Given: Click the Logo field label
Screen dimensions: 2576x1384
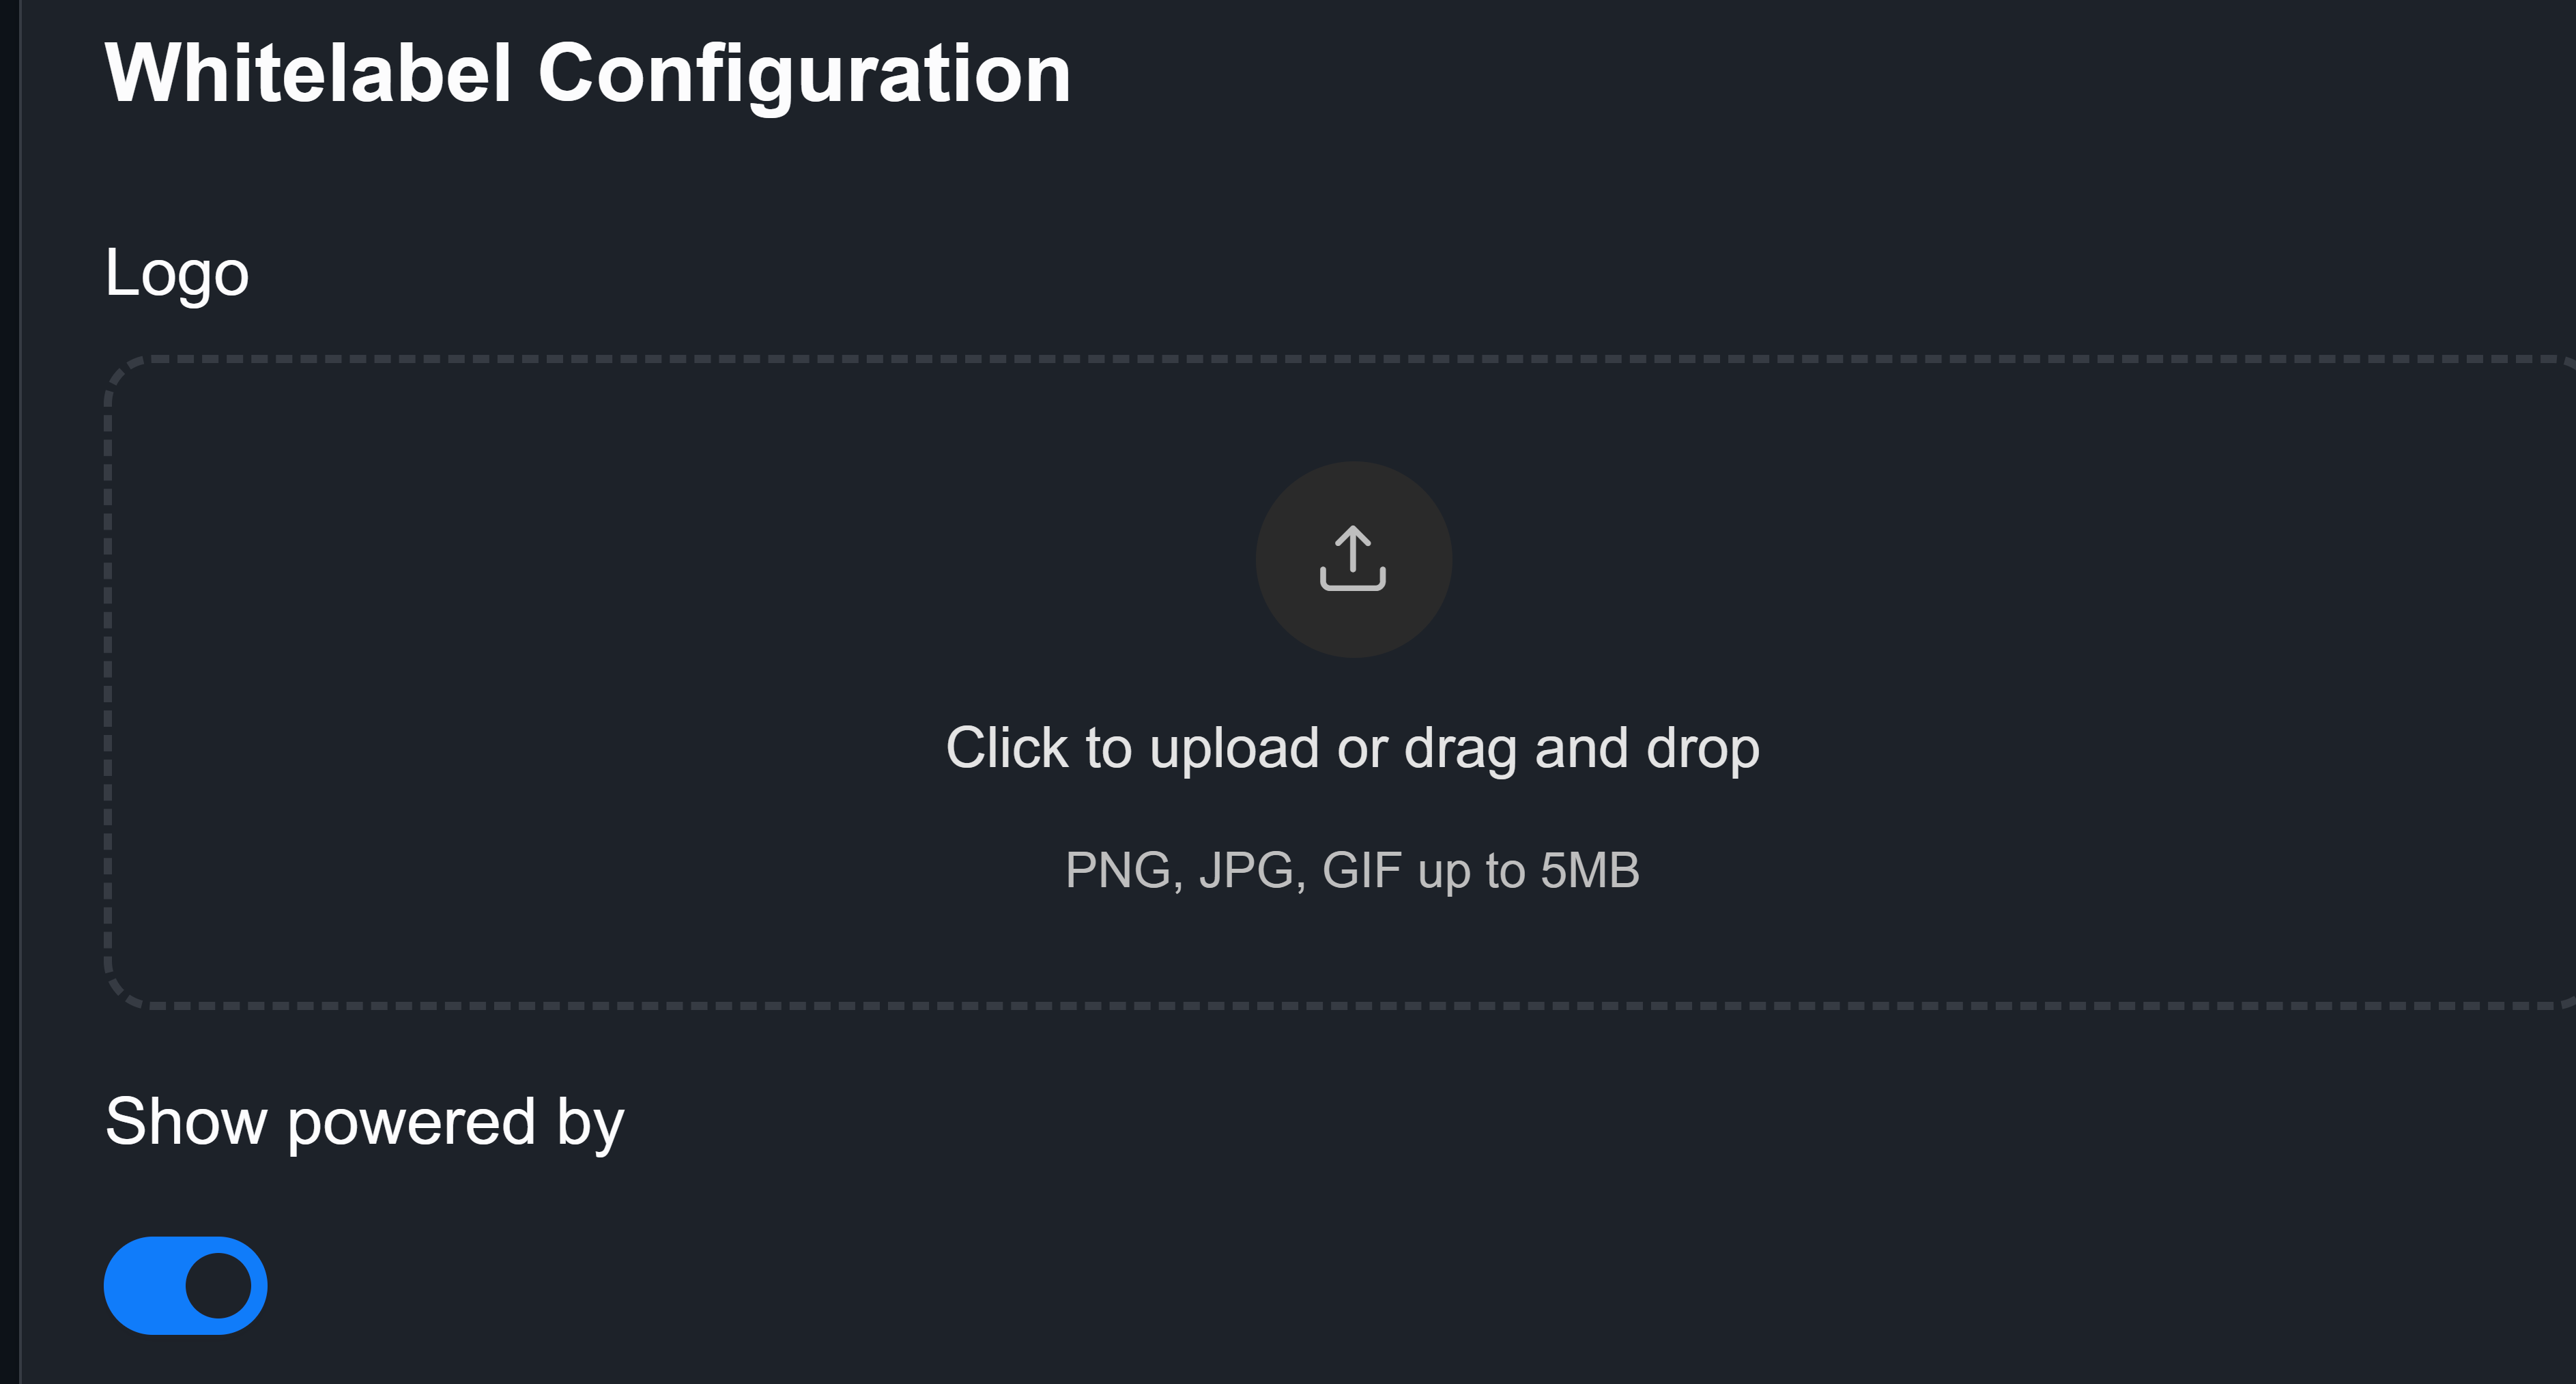Looking at the screenshot, I should click(x=177, y=273).
